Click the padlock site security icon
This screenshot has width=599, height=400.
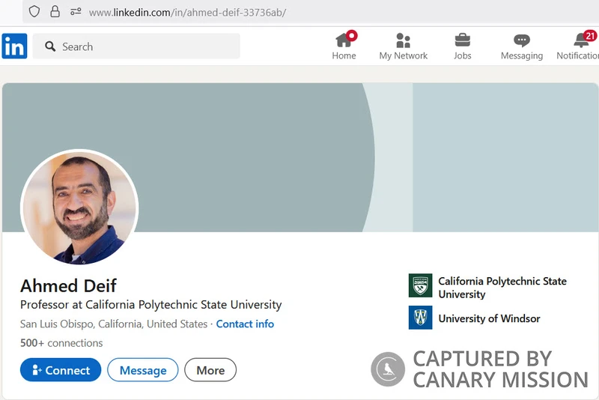tap(55, 12)
